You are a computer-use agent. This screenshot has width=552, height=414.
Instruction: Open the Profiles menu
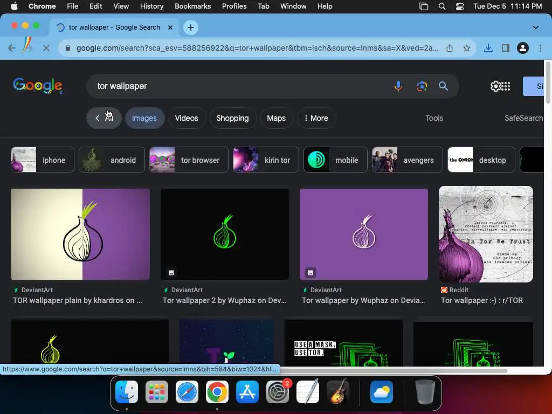click(234, 6)
